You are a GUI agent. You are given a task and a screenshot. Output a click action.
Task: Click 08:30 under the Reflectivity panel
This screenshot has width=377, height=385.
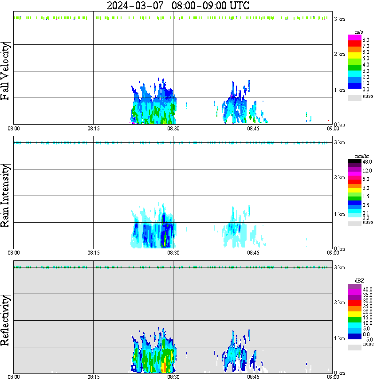173,377
